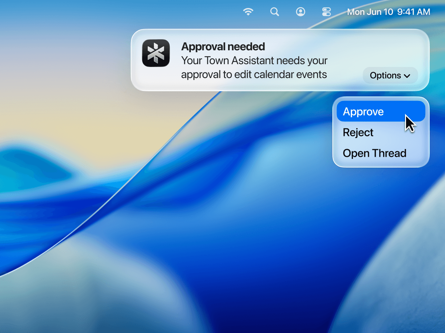Search your Mac using the magnifying glass
This screenshot has height=333, width=445.
[x=274, y=11]
